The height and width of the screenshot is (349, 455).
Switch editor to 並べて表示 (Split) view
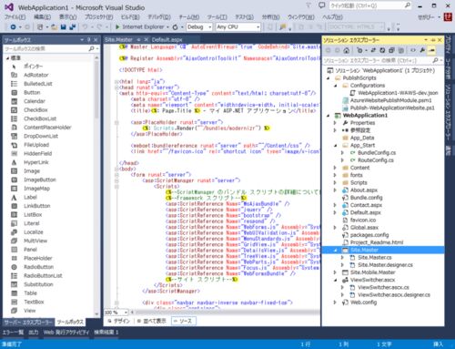pyautogui.click(x=151, y=321)
